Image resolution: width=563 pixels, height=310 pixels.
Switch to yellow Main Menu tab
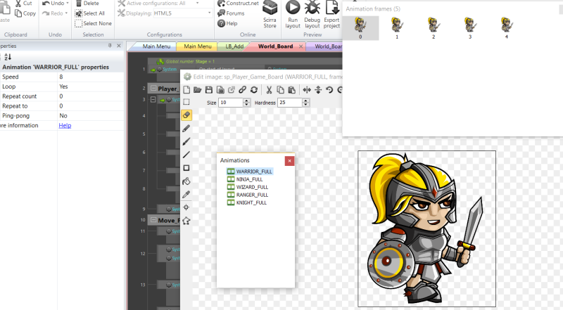198,46
